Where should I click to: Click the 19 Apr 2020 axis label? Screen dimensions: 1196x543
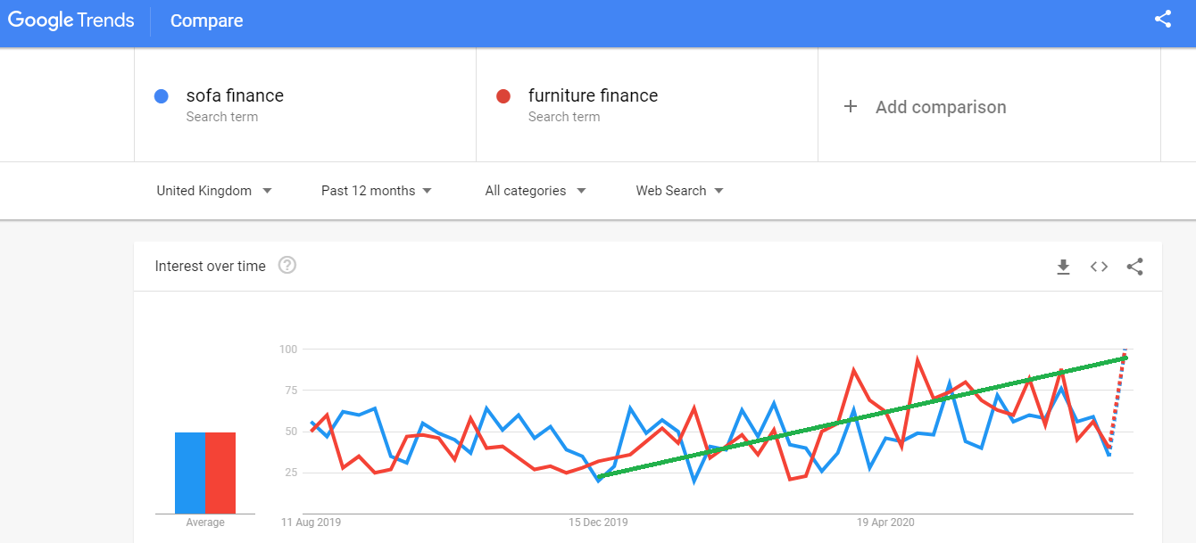click(885, 522)
